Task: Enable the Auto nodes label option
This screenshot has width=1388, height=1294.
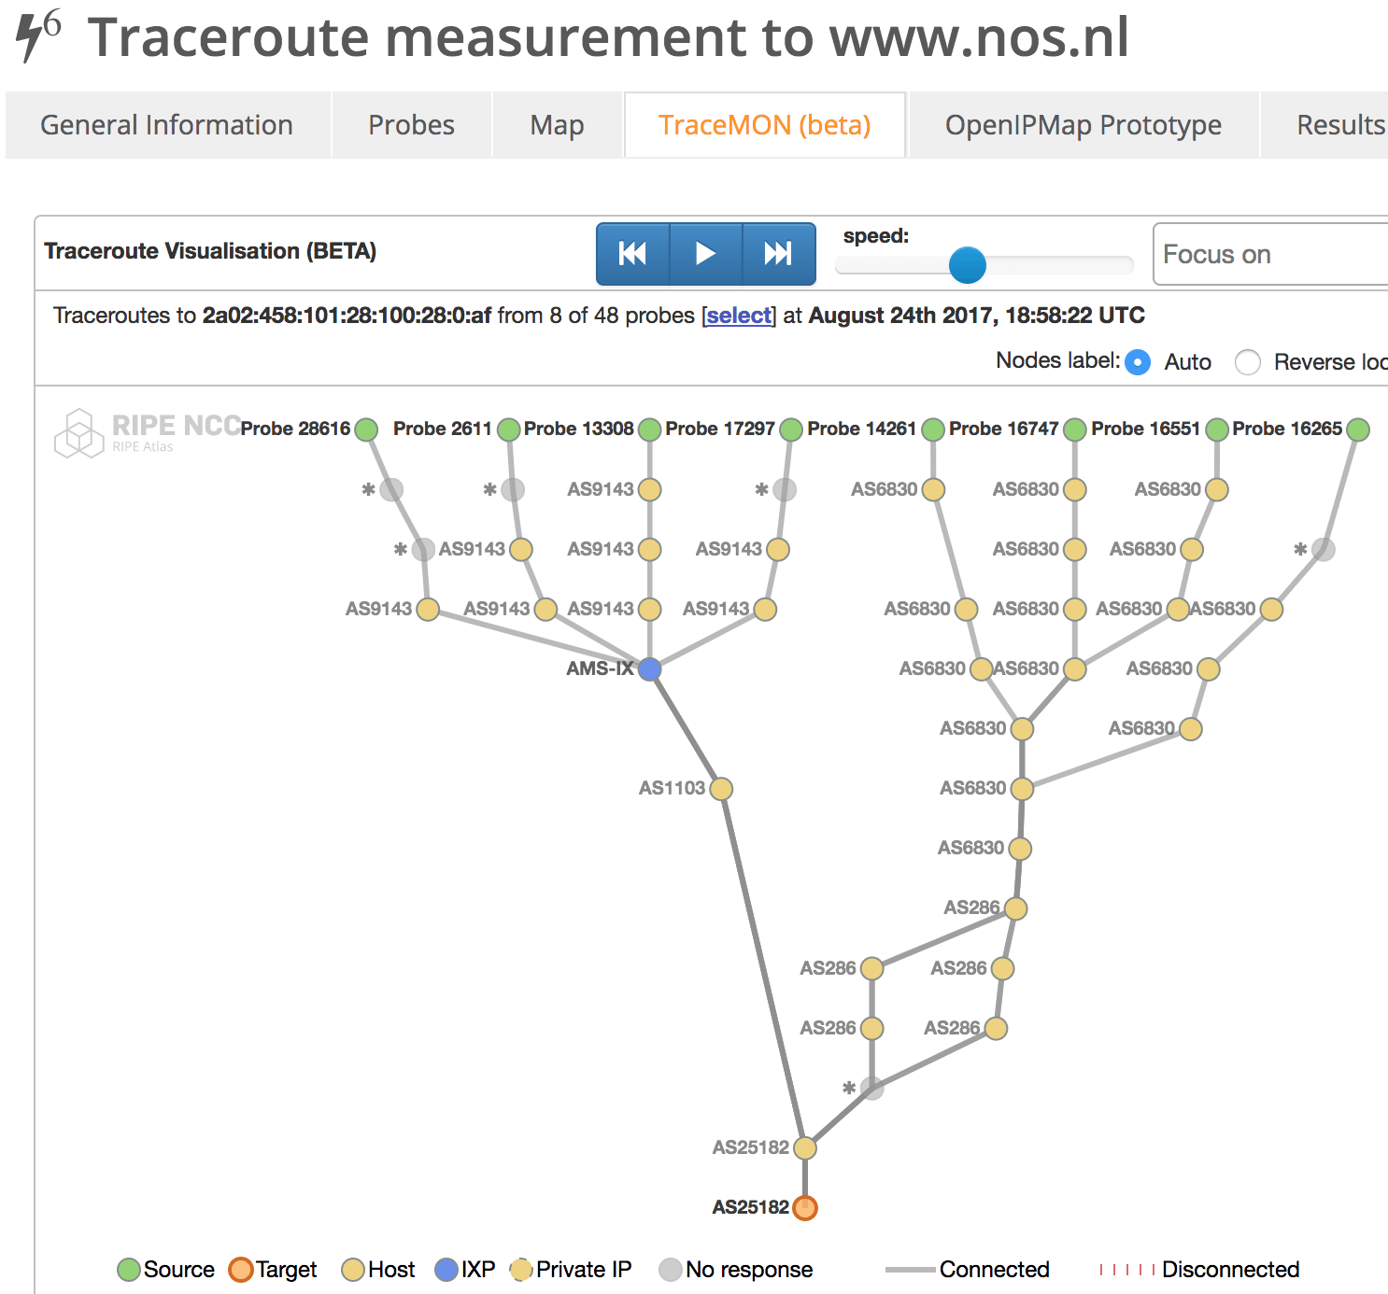Action: click(x=1138, y=362)
